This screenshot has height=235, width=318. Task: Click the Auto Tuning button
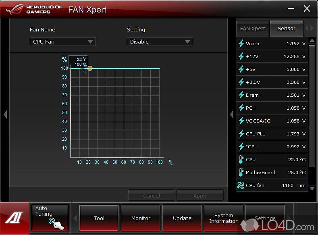pos(50,218)
